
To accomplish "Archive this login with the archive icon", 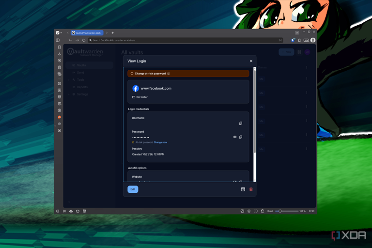I will pyautogui.click(x=243, y=189).
